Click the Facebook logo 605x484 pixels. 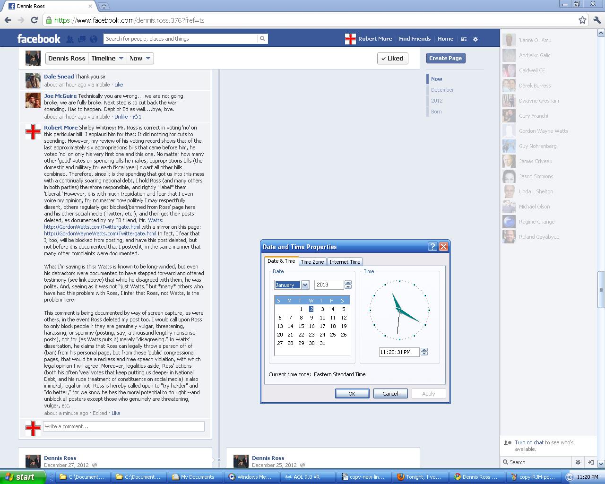coord(39,39)
